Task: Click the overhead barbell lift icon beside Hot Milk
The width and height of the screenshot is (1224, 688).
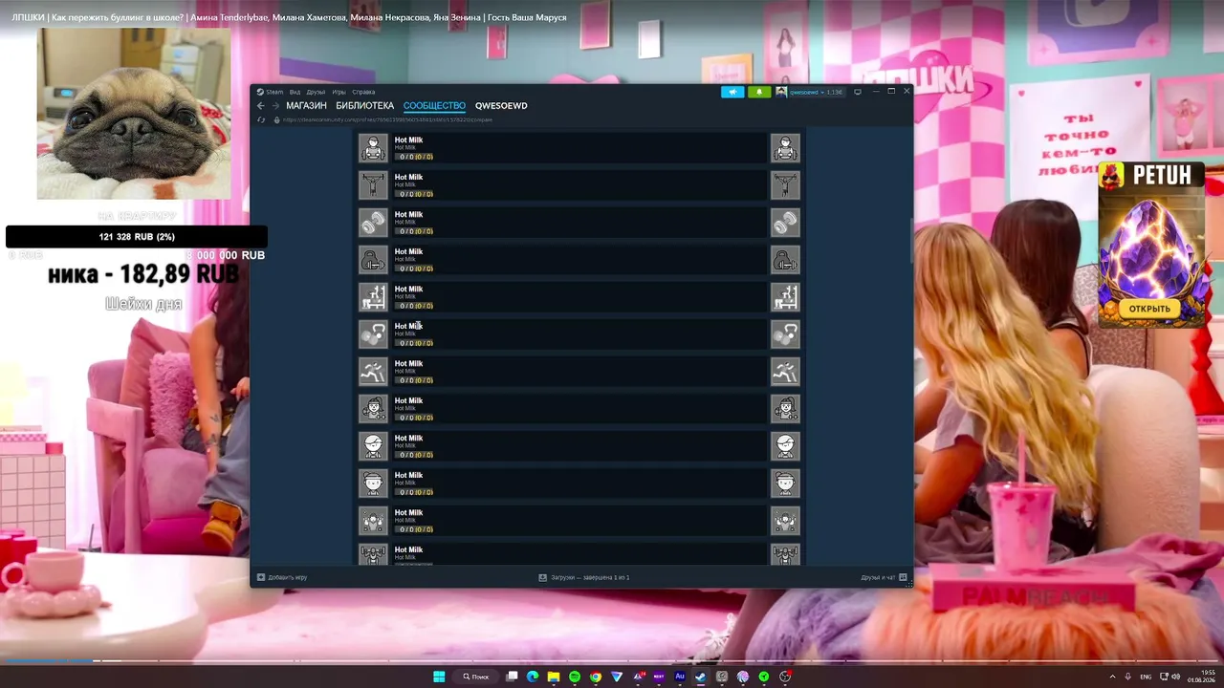Action: pyautogui.click(x=373, y=185)
